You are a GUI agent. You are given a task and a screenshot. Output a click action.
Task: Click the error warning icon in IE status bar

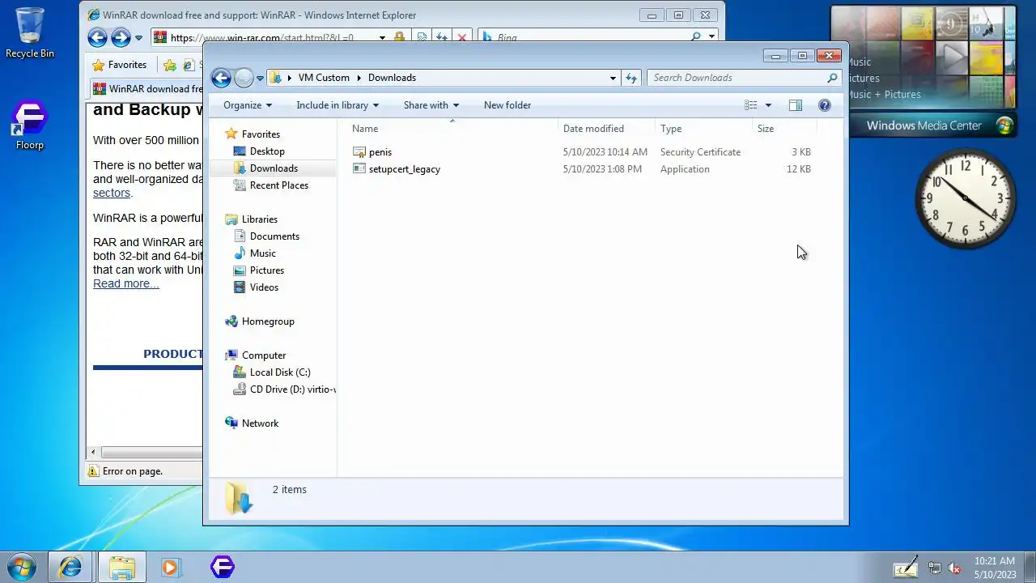(92, 471)
